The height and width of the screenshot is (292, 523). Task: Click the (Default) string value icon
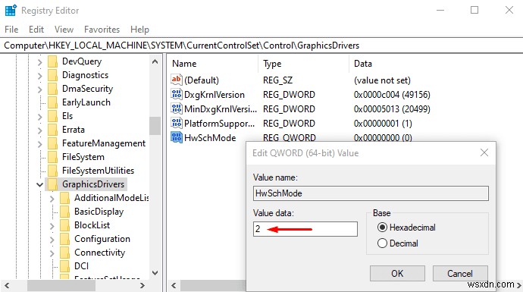click(177, 80)
